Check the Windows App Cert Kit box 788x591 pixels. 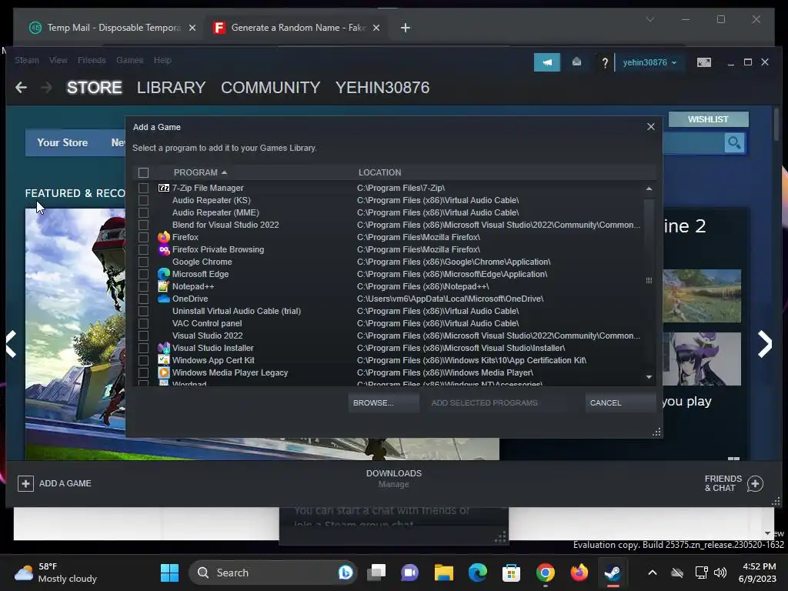143,360
